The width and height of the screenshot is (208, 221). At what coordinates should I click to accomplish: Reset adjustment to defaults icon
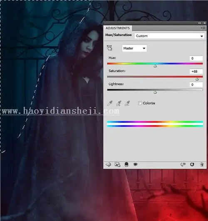tap(192, 164)
